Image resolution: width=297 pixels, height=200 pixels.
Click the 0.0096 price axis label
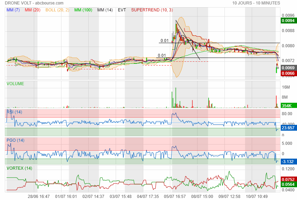288,15
